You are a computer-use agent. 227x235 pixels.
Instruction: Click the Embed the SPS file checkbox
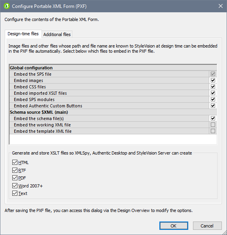coord(213,74)
